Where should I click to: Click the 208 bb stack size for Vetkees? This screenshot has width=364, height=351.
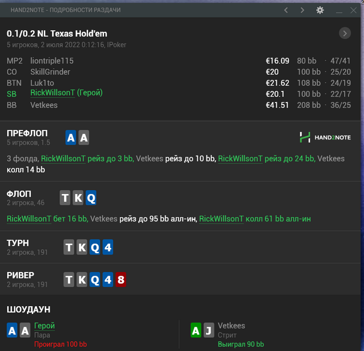click(309, 106)
